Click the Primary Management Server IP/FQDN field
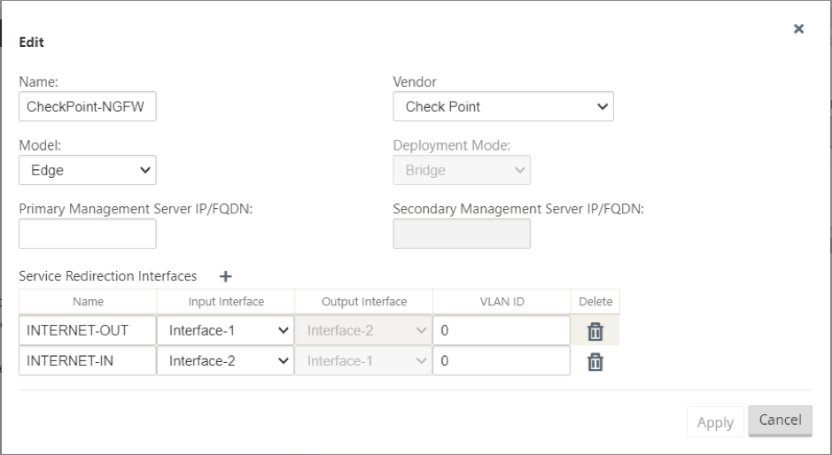 click(x=88, y=234)
